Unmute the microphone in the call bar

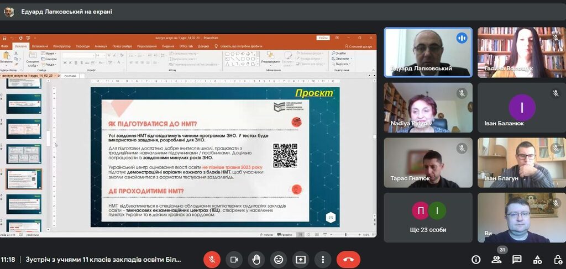pos(211,259)
